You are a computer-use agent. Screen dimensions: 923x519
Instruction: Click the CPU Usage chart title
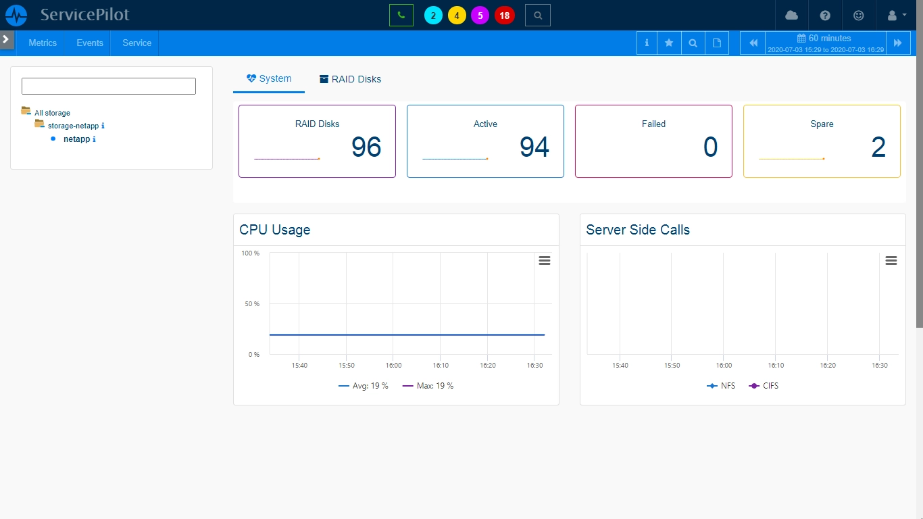[x=275, y=230]
